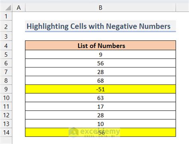Select row 2 header
This screenshot has height=144, width=189.
6,27
